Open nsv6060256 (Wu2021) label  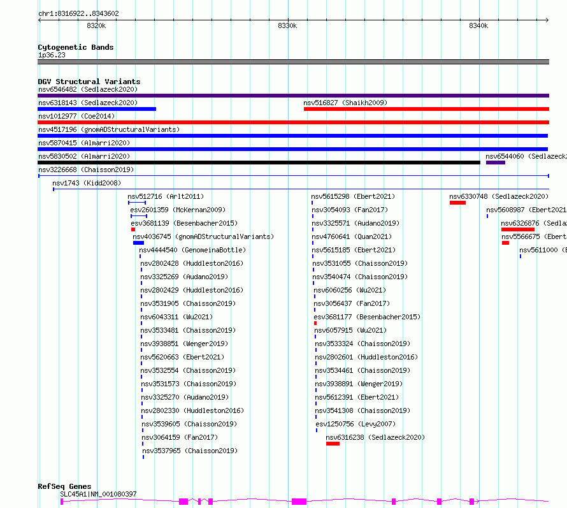click(350, 290)
